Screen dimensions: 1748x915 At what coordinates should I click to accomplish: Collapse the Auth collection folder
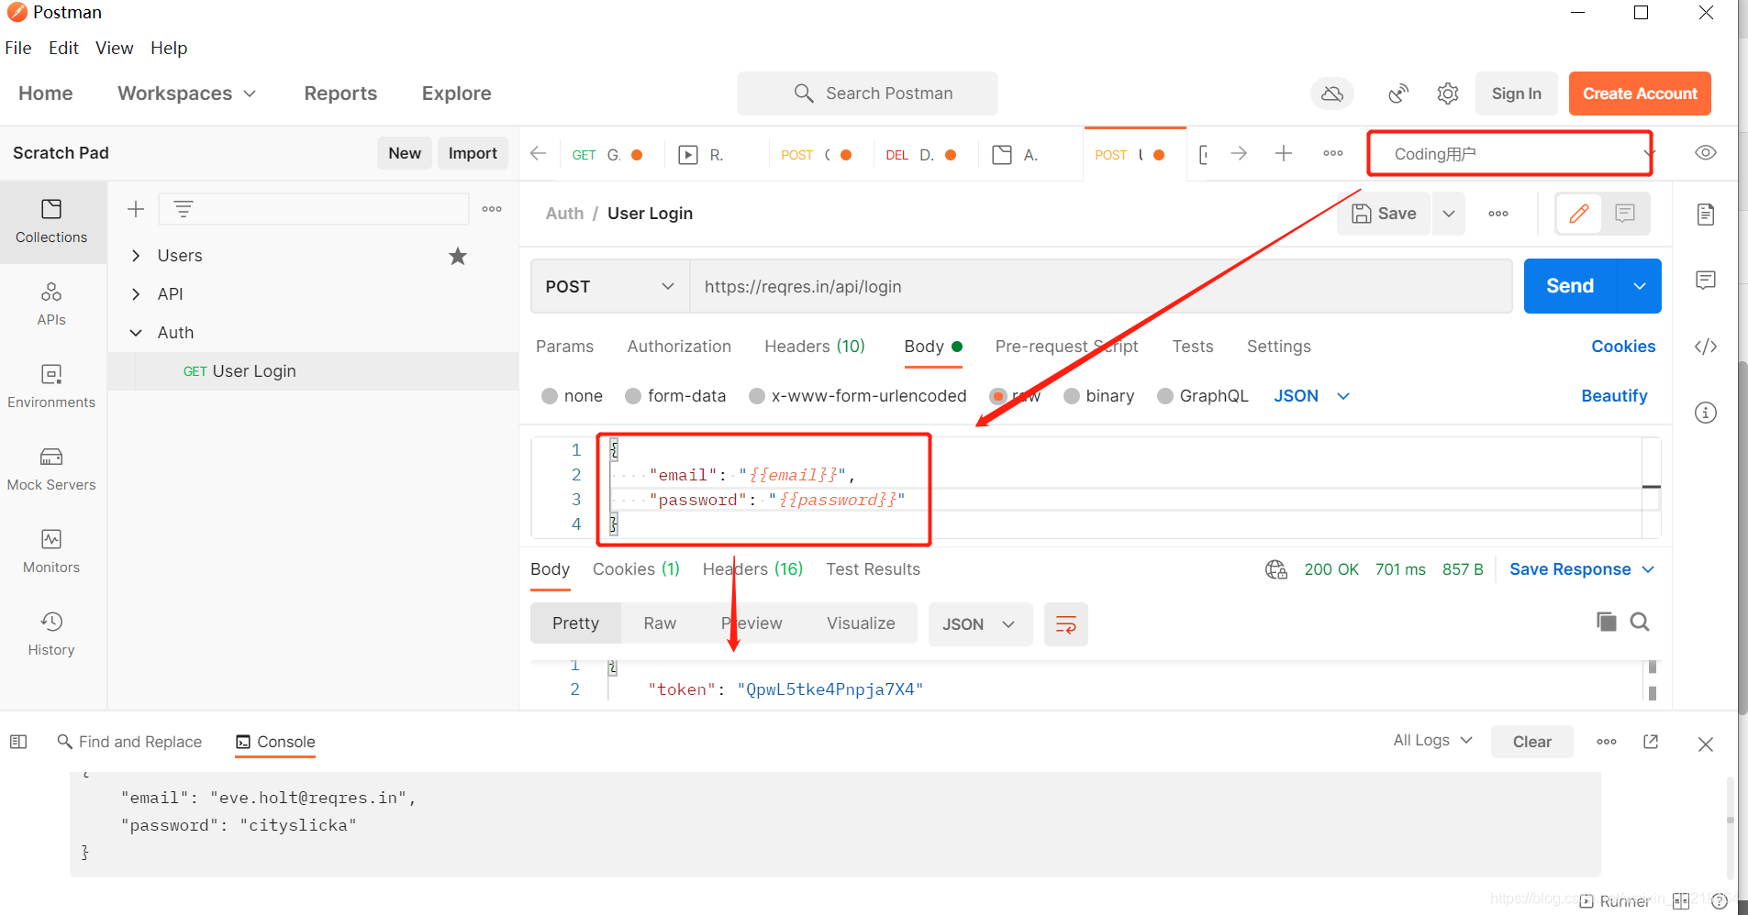pyautogui.click(x=135, y=332)
